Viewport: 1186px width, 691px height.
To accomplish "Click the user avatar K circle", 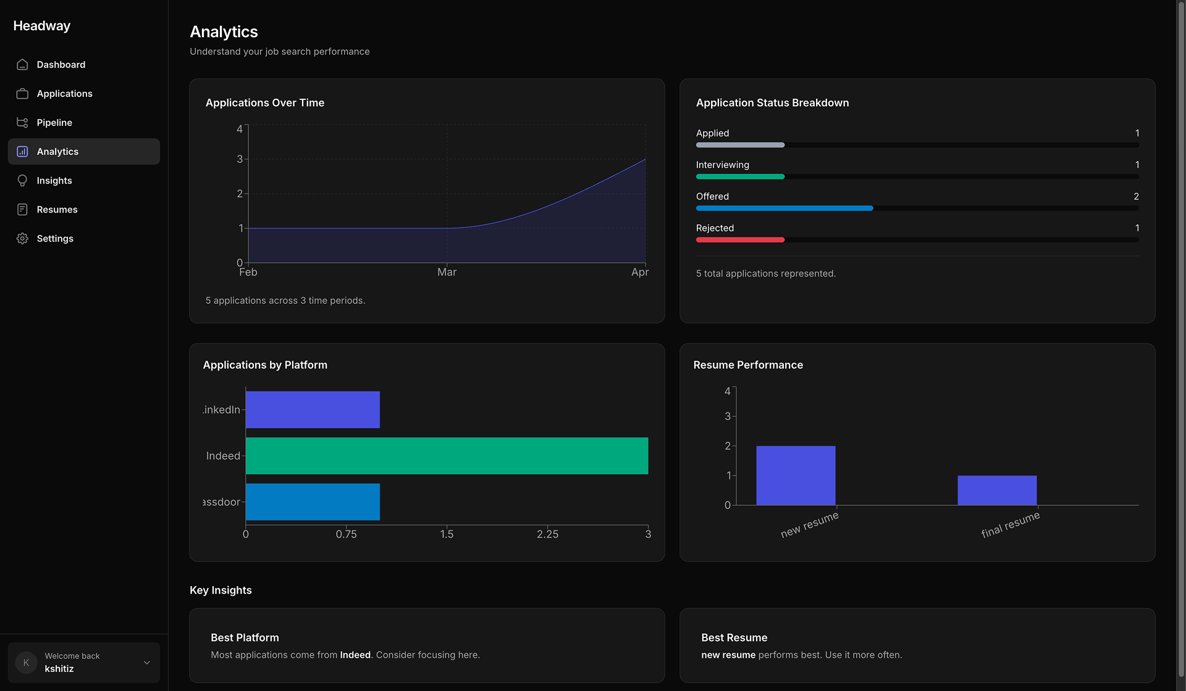I will click(x=26, y=663).
